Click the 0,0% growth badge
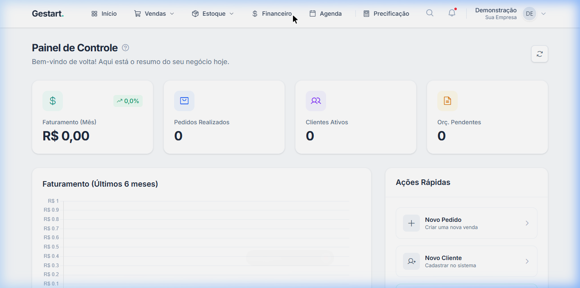The width and height of the screenshot is (580, 288). 128,101
